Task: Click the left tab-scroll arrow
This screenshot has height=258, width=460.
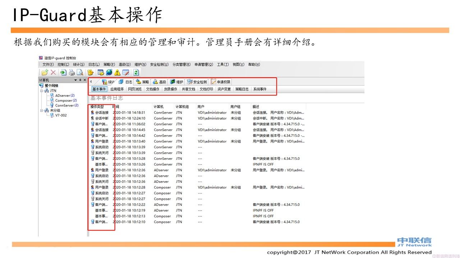Action: pyautogui.click(x=91, y=82)
